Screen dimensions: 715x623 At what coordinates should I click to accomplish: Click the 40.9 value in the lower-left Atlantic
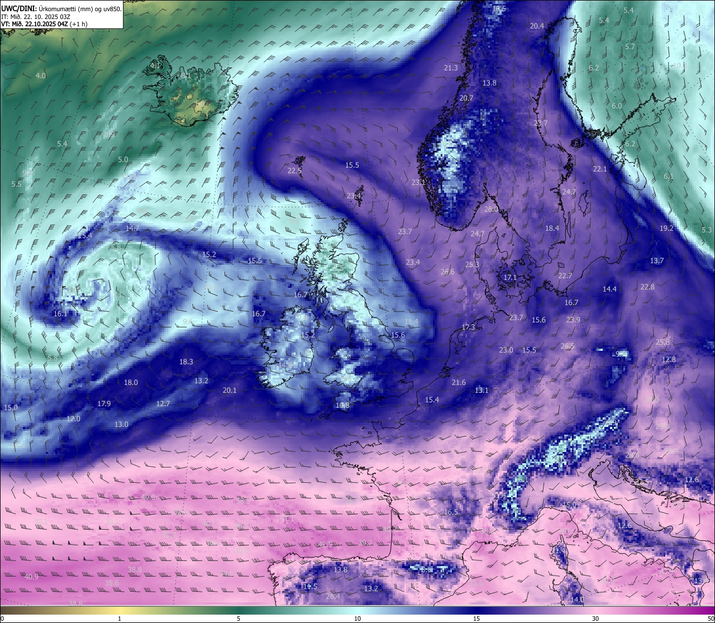click(31, 577)
